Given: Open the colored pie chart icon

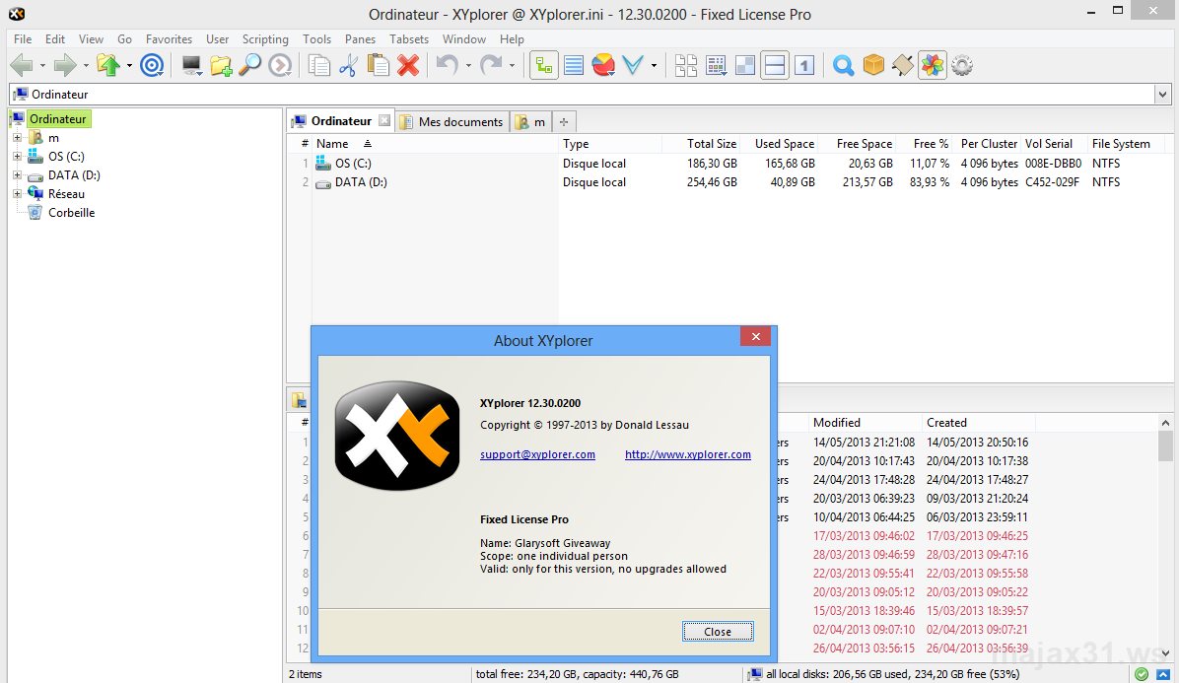Looking at the screenshot, I should tap(603, 66).
